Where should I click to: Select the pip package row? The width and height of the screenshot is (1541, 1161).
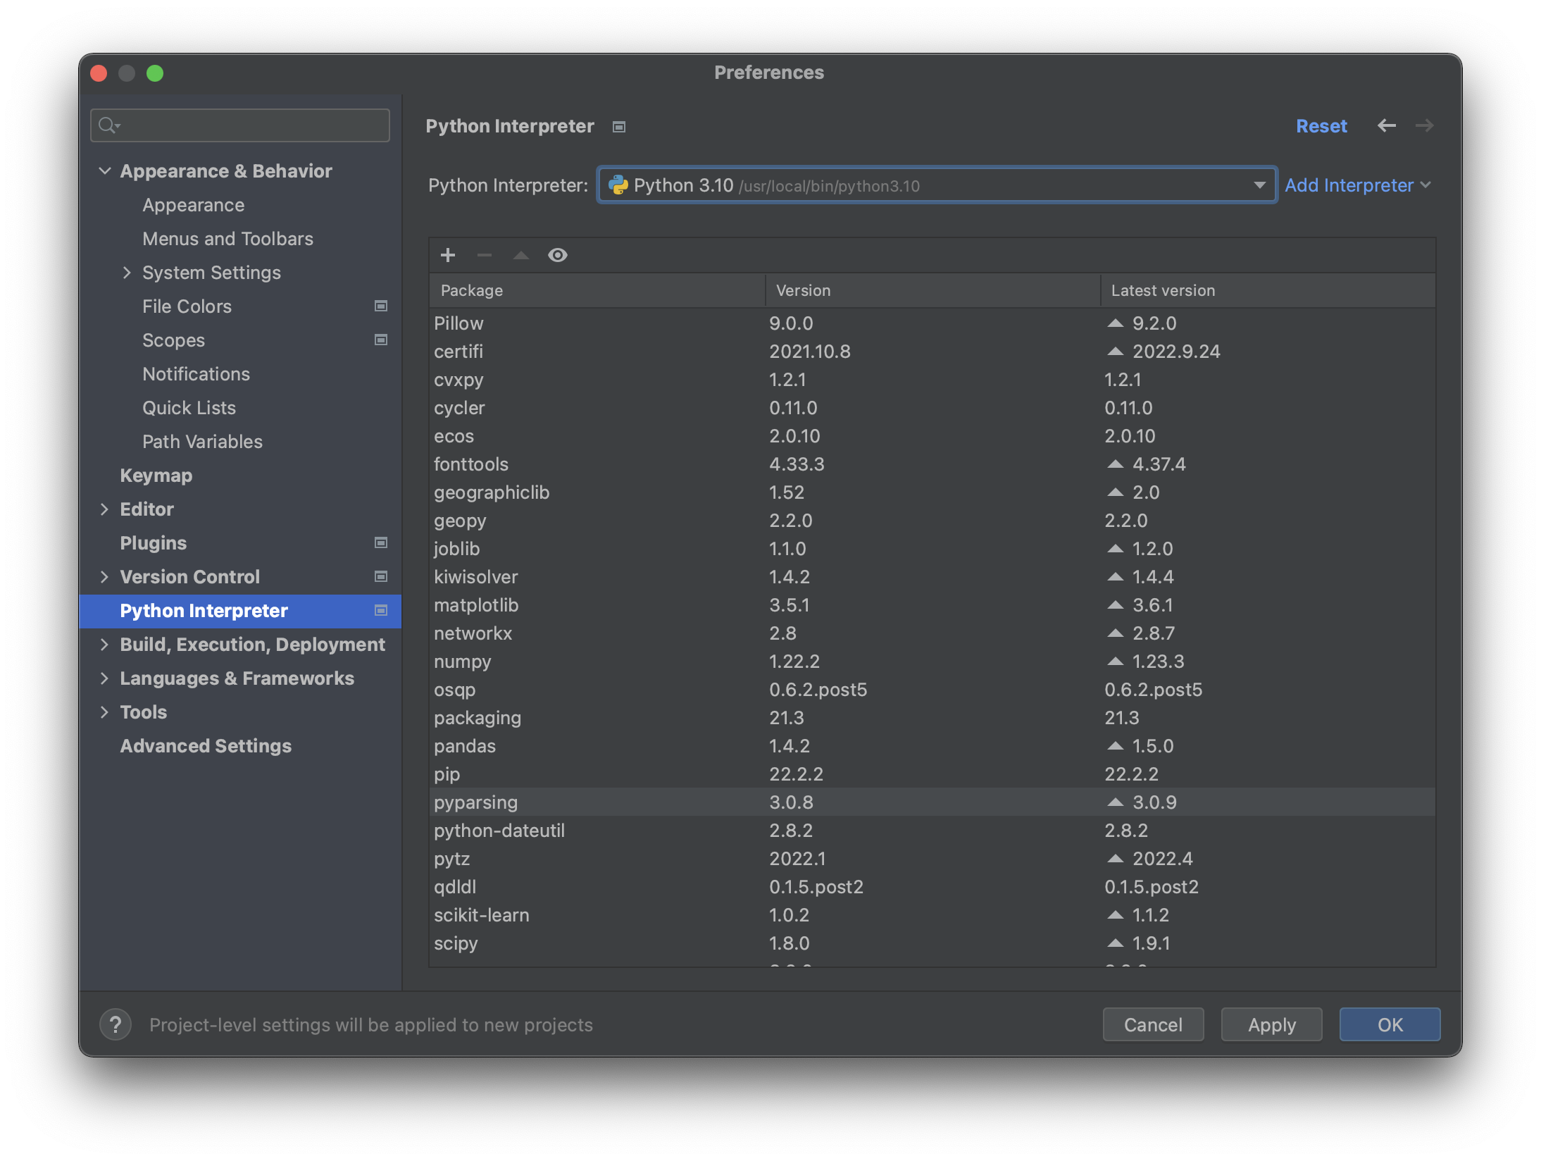[x=932, y=774]
